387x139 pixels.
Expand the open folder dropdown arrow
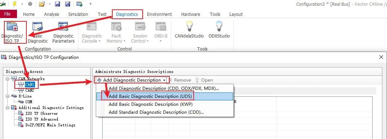[x=50, y=4]
